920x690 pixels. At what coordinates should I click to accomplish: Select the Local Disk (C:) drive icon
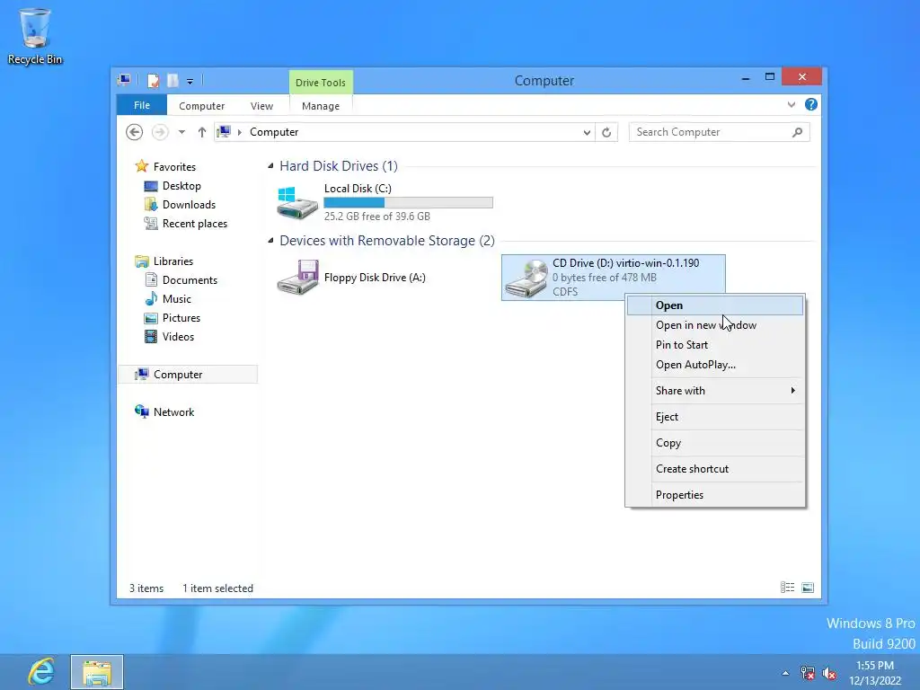(297, 202)
